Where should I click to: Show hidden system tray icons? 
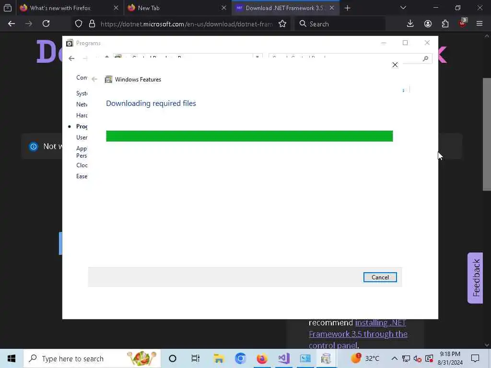coord(394,358)
